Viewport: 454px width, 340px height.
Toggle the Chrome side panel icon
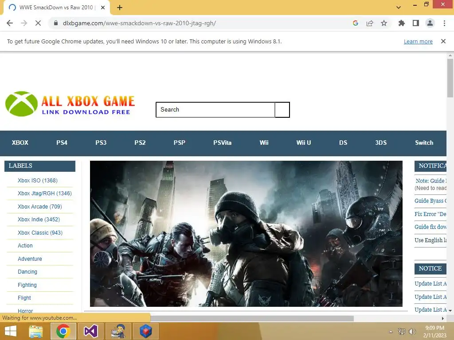point(416,23)
